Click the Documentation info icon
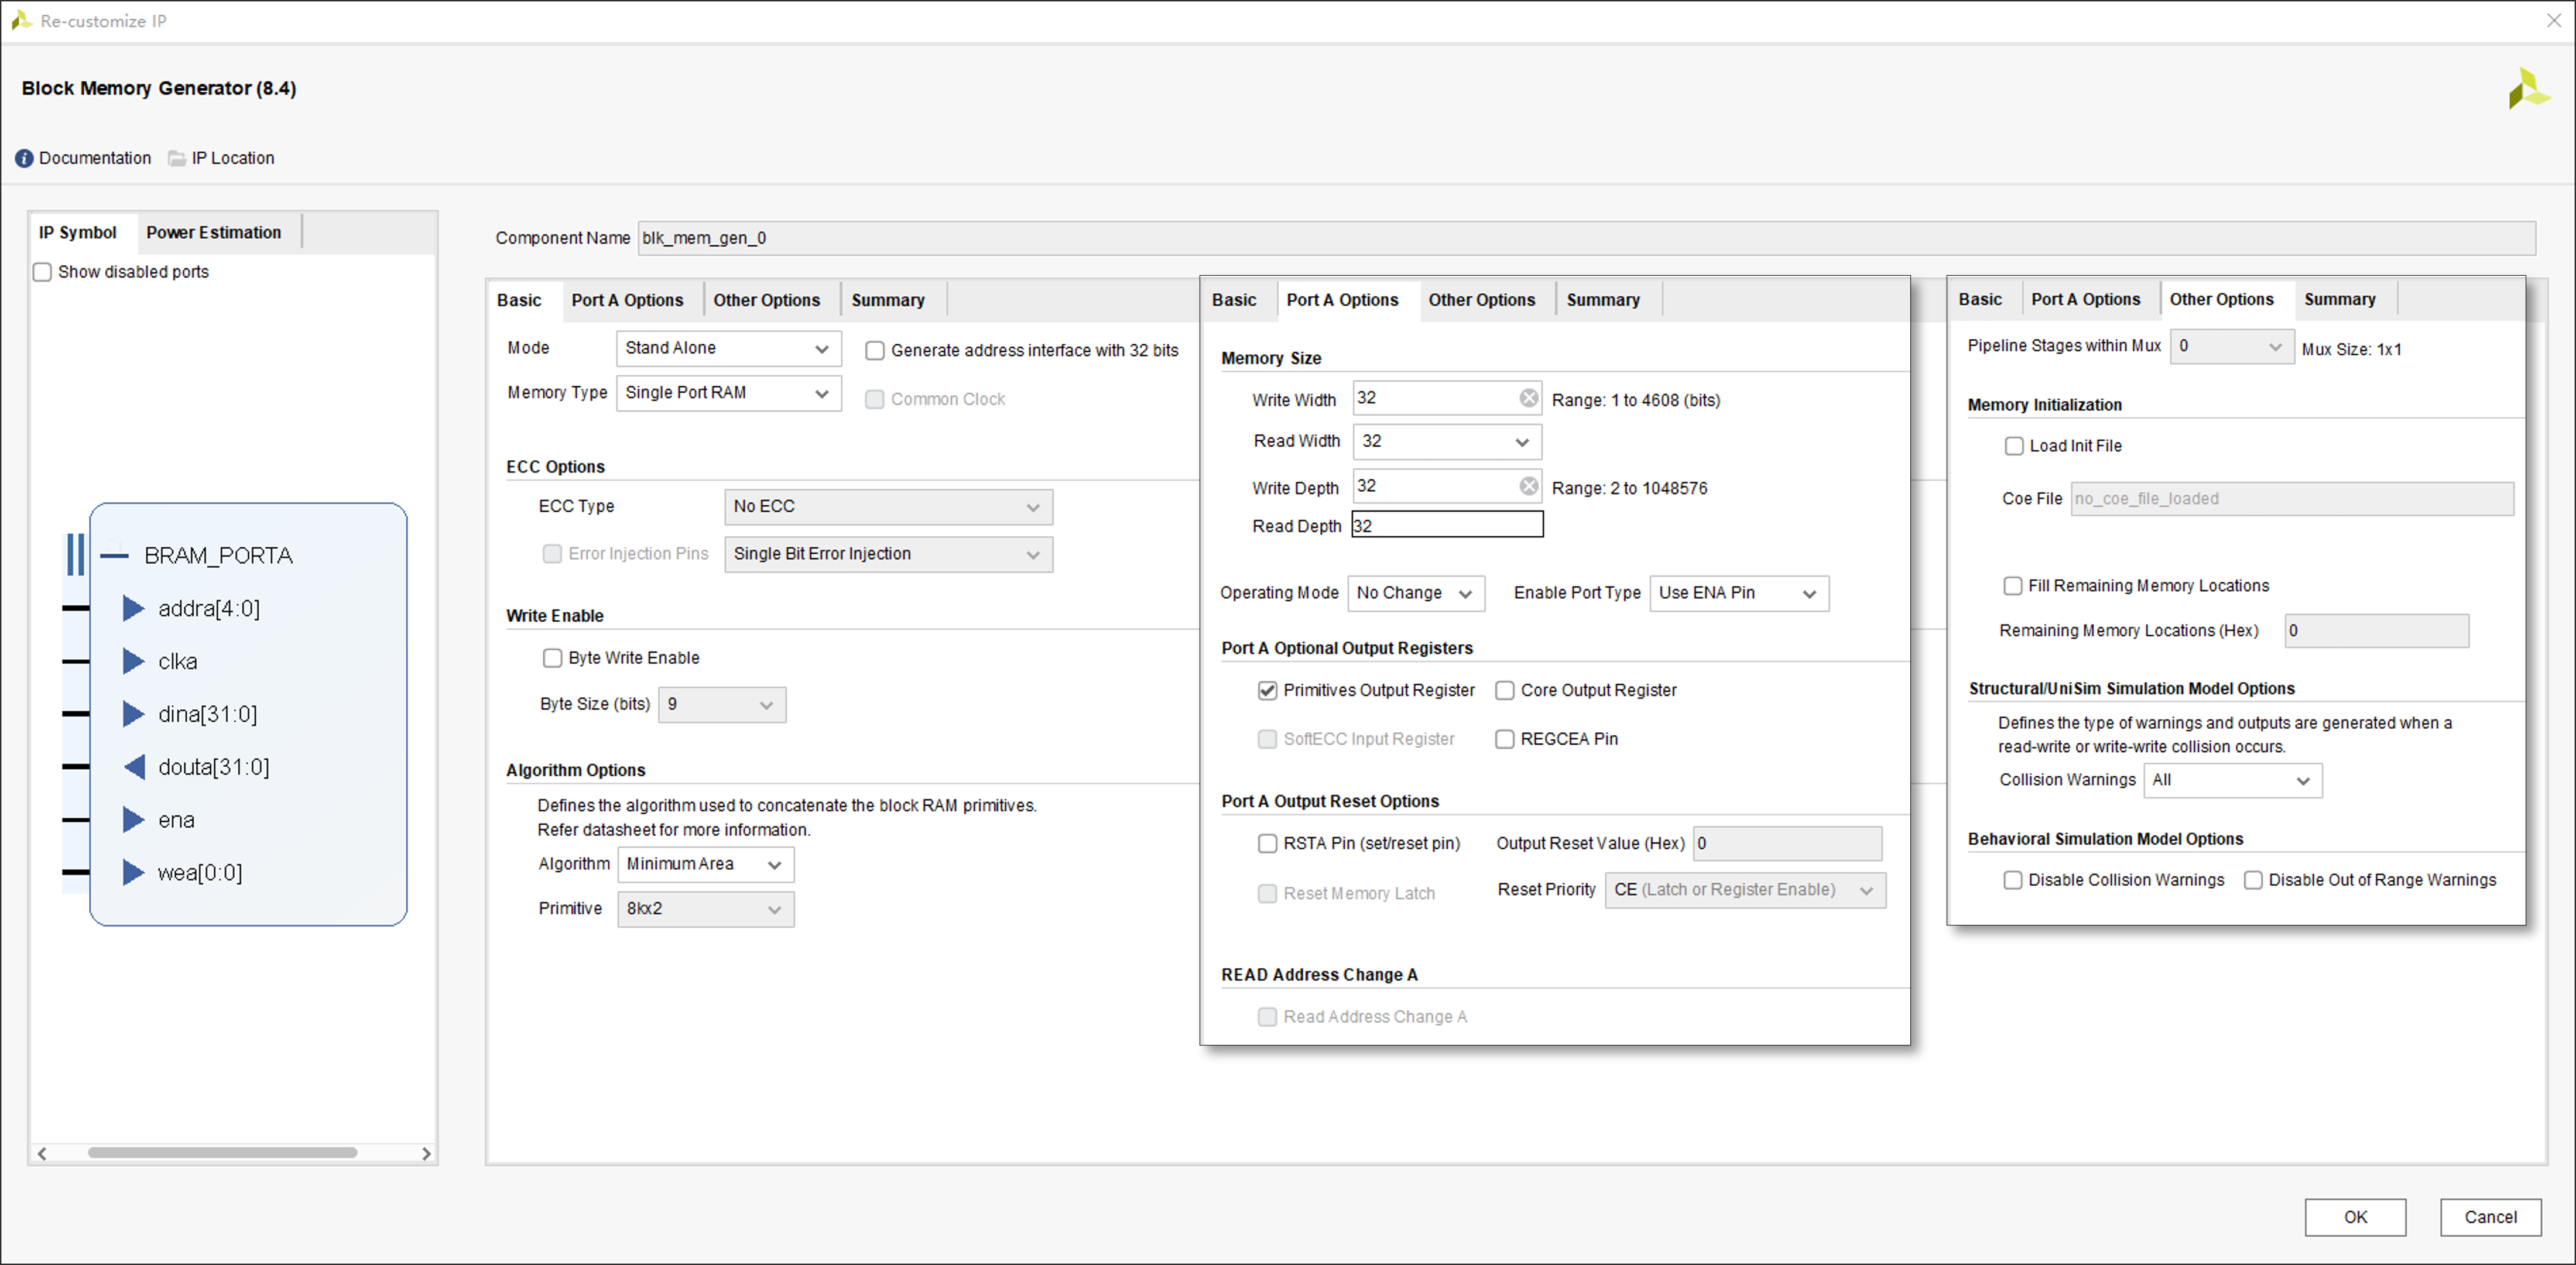2576x1265 pixels. coord(24,158)
